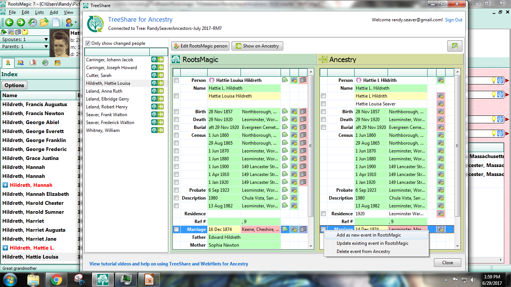Open source icon in RootsMagic Probate row
Viewport: 511px width, 287px height.
(294, 190)
